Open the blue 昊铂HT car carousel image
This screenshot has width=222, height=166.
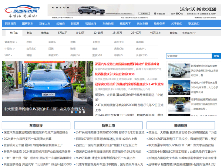point(48,89)
